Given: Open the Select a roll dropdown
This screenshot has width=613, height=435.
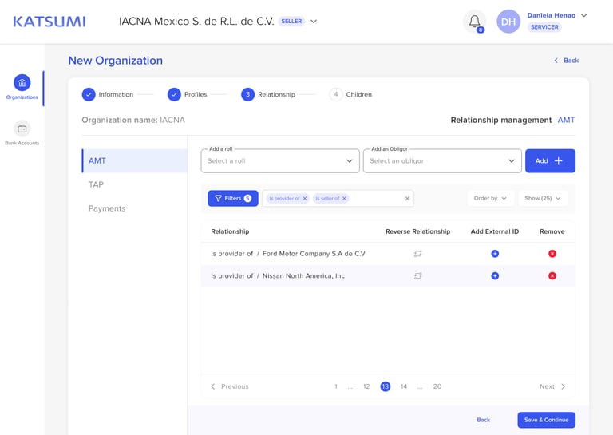Looking at the screenshot, I should (x=280, y=160).
